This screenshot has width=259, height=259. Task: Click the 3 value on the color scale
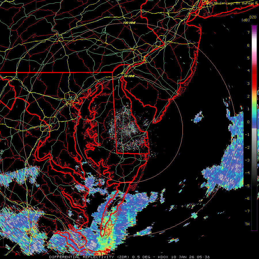248,83
